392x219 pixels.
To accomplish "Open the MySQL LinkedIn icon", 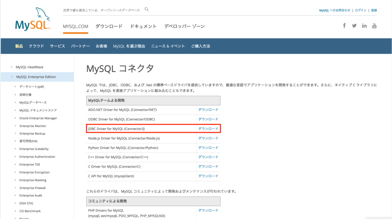I will click(x=364, y=26).
